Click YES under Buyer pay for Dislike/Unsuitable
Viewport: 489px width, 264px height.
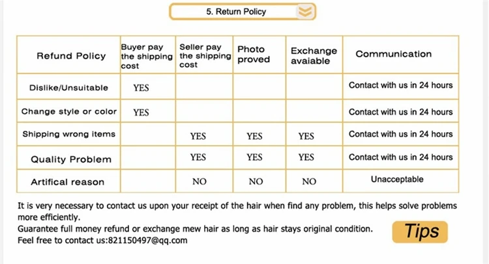[x=141, y=88]
